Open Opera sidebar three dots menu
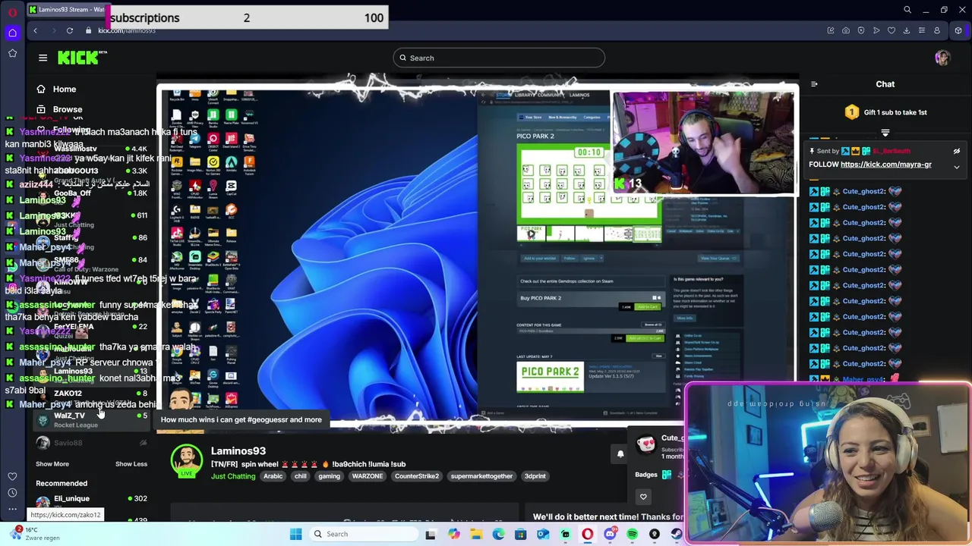 12,509
